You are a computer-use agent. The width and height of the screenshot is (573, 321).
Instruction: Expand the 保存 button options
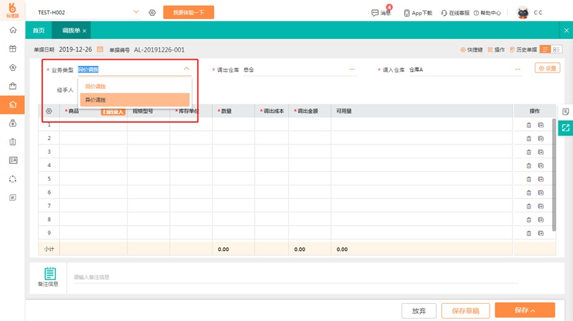(x=533, y=310)
